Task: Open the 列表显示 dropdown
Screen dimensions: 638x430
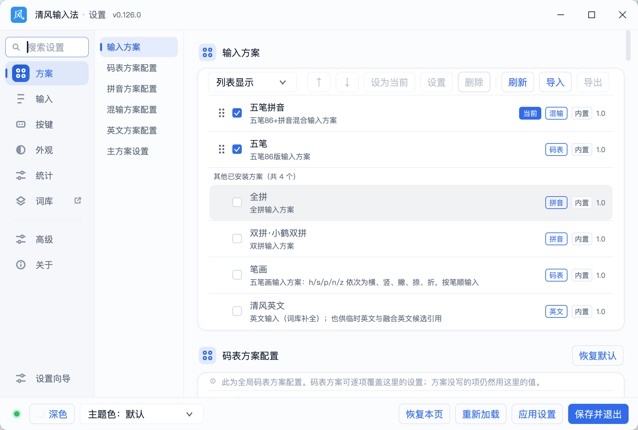Action: [x=253, y=82]
